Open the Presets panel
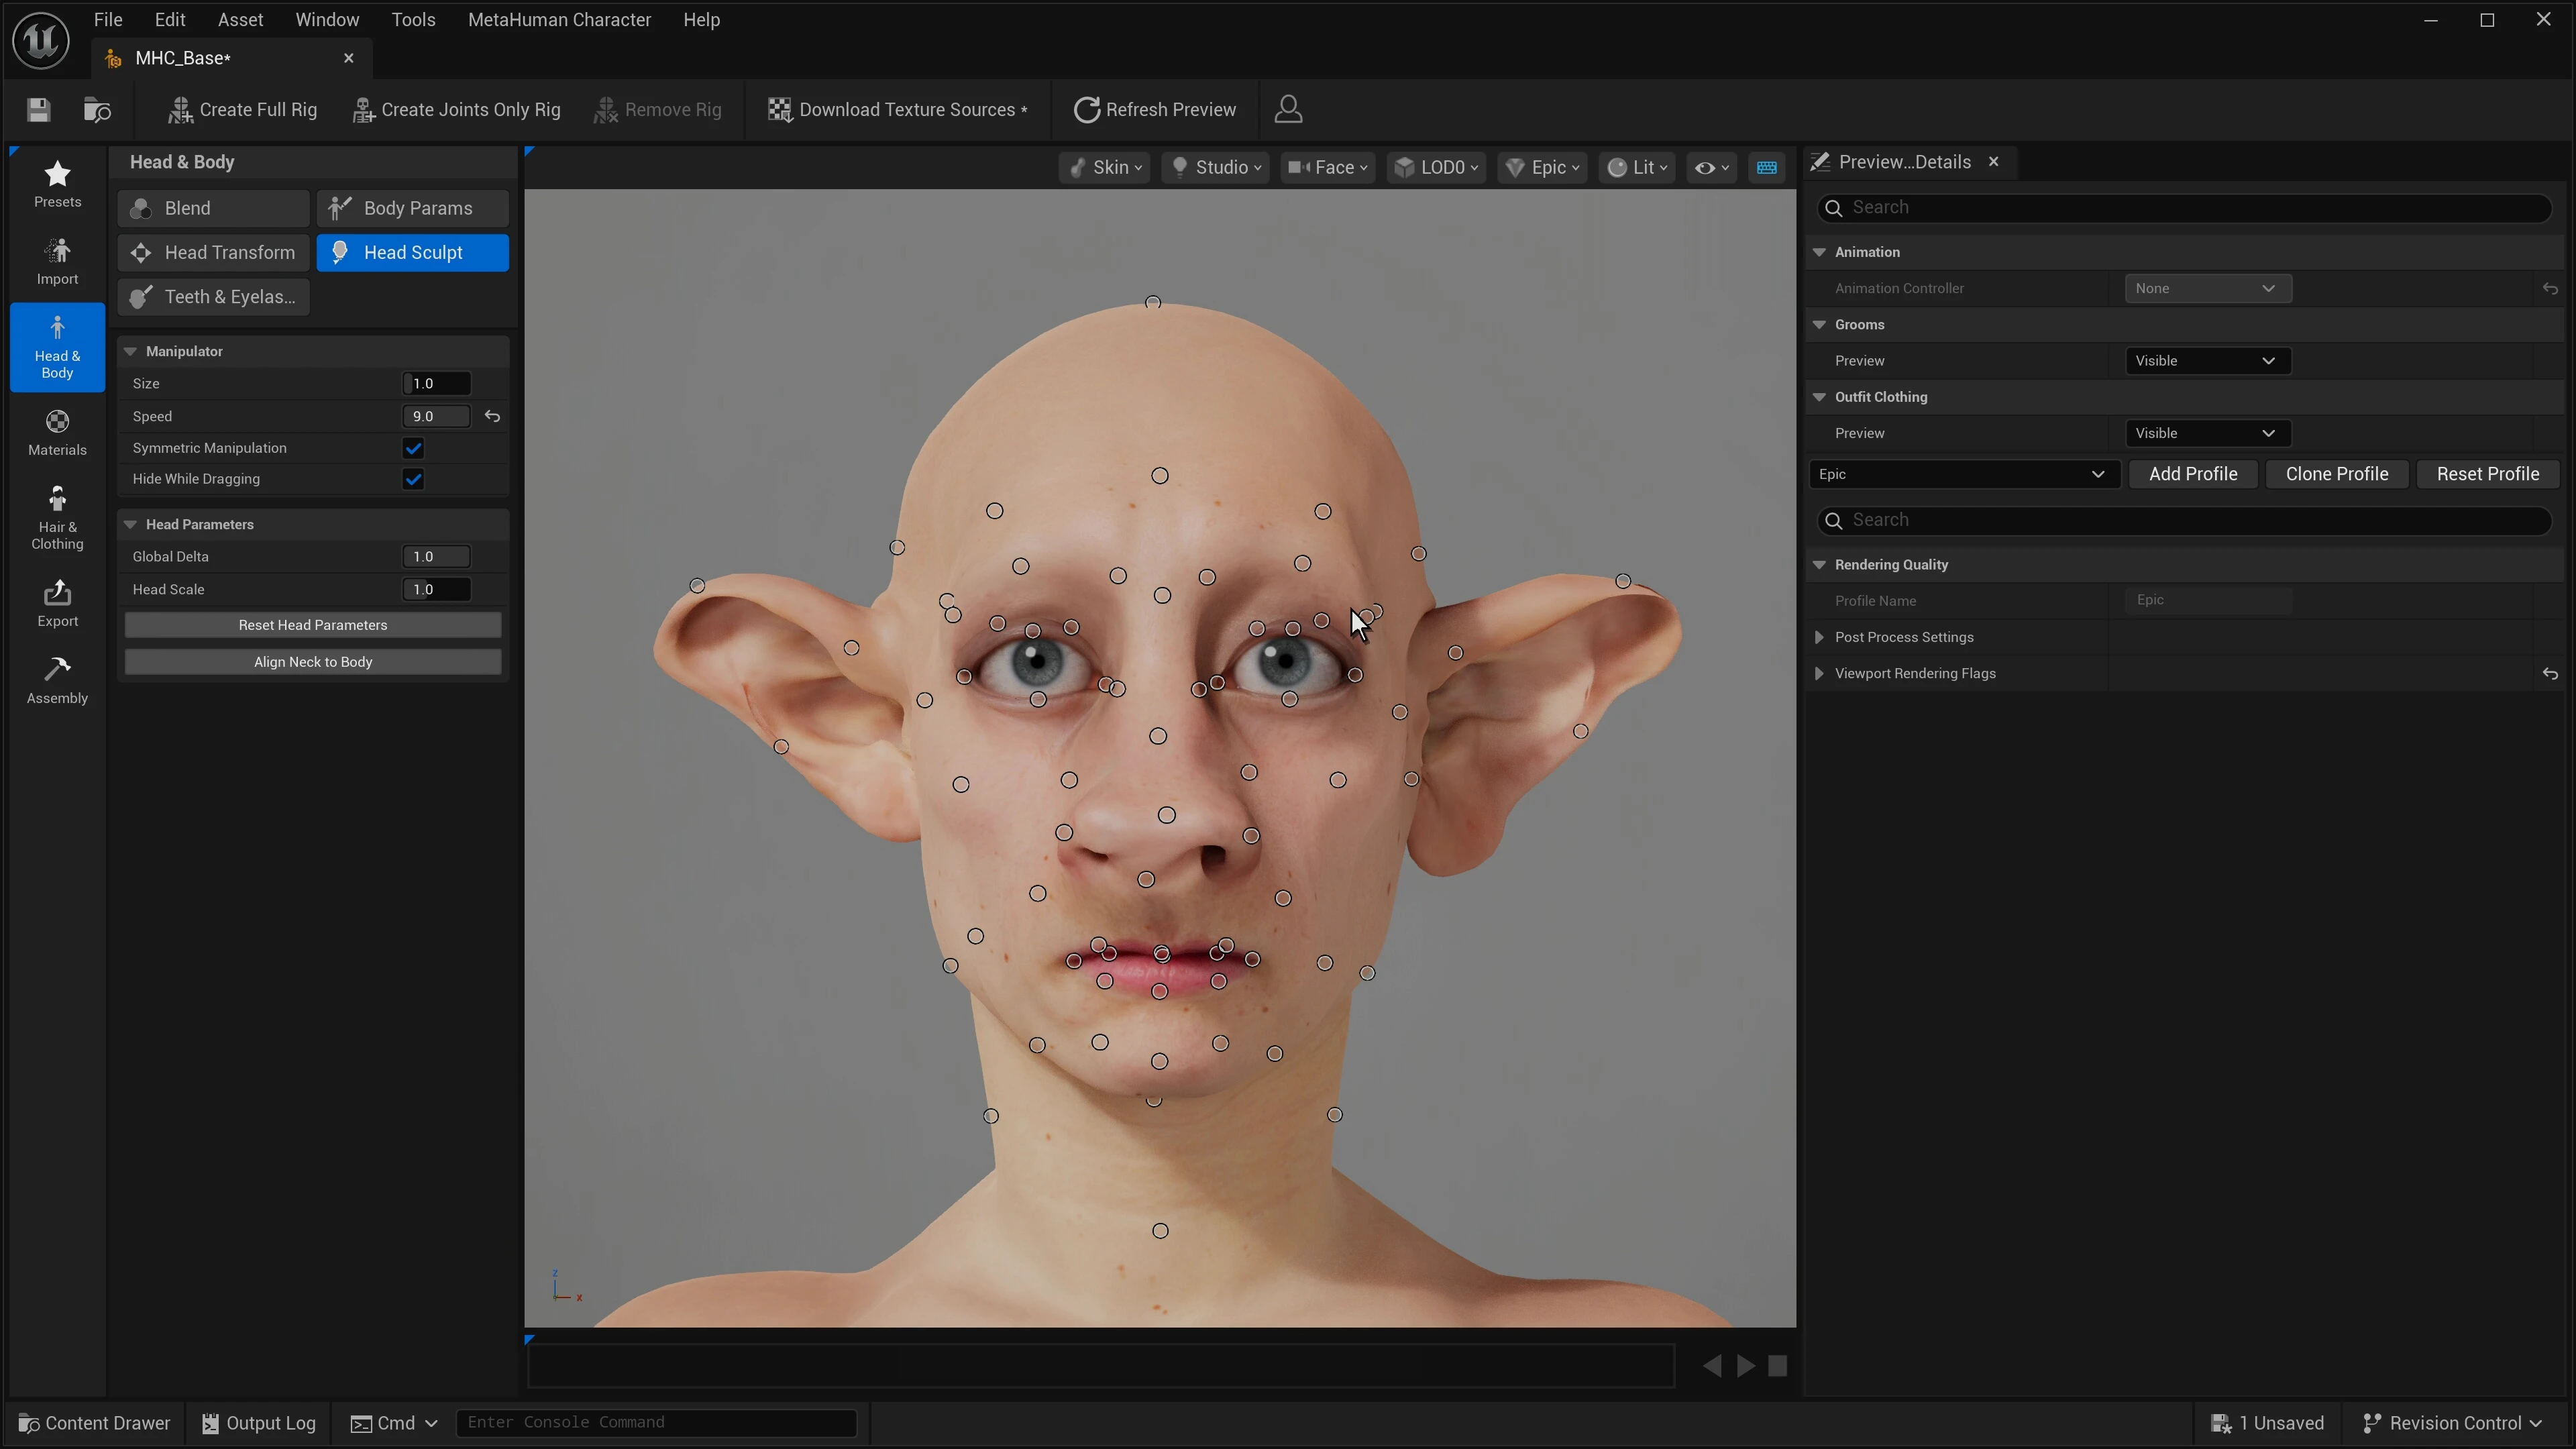This screenshot has width=2576, height=1449. click(57, 184)
